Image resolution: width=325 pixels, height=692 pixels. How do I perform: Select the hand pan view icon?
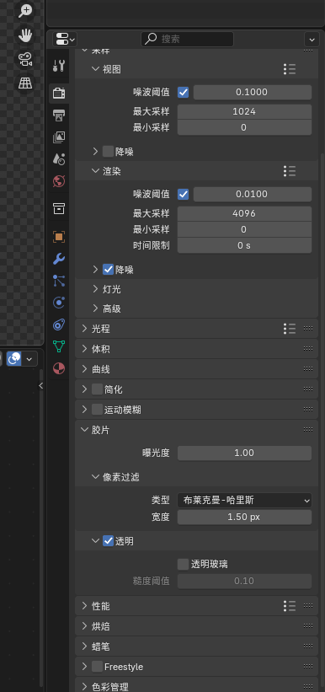coord(25,35)
